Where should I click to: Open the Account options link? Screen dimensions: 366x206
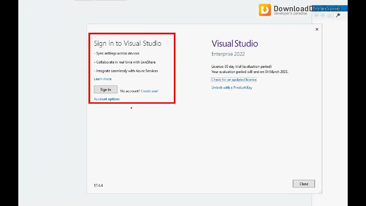107,99
